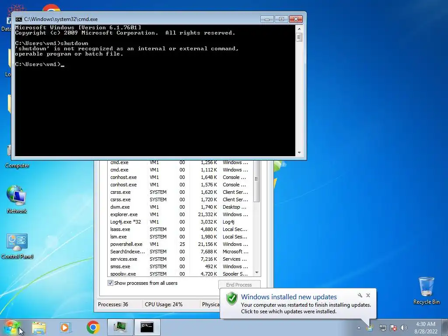Open the Recycle Bin desktop icon
Image resolution: width=448 pixels, height=336 pixels.
[x=426, y=290]
